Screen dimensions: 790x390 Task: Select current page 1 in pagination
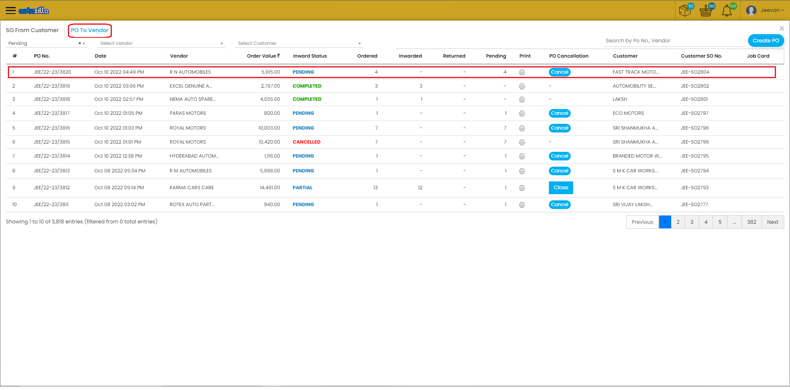pyautogui.click(x=665, y=222)
